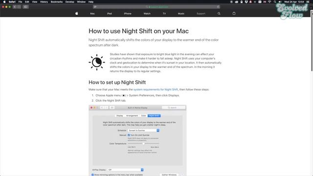Open system requirements for Night Shift link
The height and width of the screenshot is (176, 313).
(x=156, y=89)
